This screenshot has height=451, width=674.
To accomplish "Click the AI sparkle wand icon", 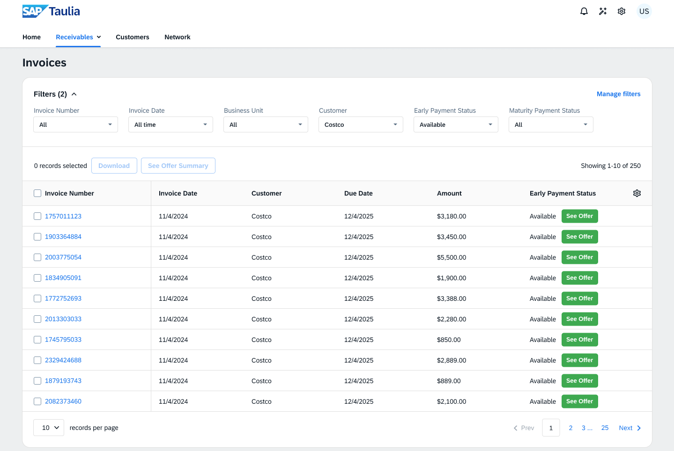I will (x=603, y=11).
